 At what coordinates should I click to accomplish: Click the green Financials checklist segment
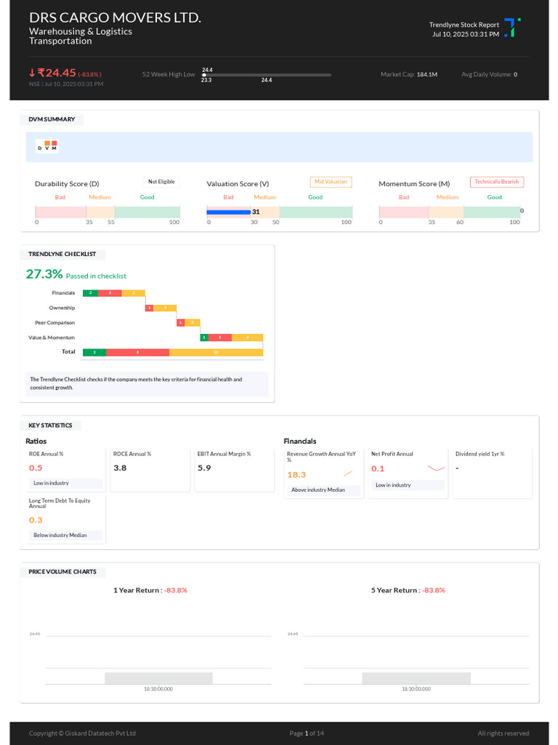(x=90, y=293)
